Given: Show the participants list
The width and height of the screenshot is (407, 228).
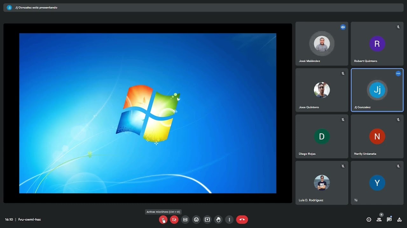Looking at the screenshot, I should coord(379,219).
